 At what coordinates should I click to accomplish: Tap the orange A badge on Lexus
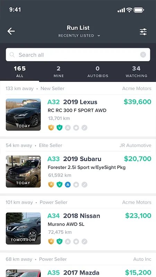(x=51, y=127)
